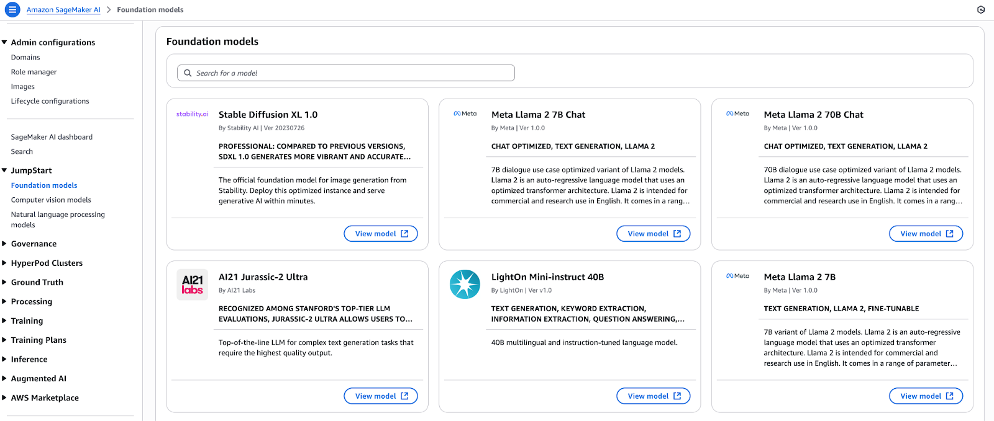The image size is (994, 421).
Task: Click Meta logo on Llama 2 70B Chat card
Action: coord(738,113)
